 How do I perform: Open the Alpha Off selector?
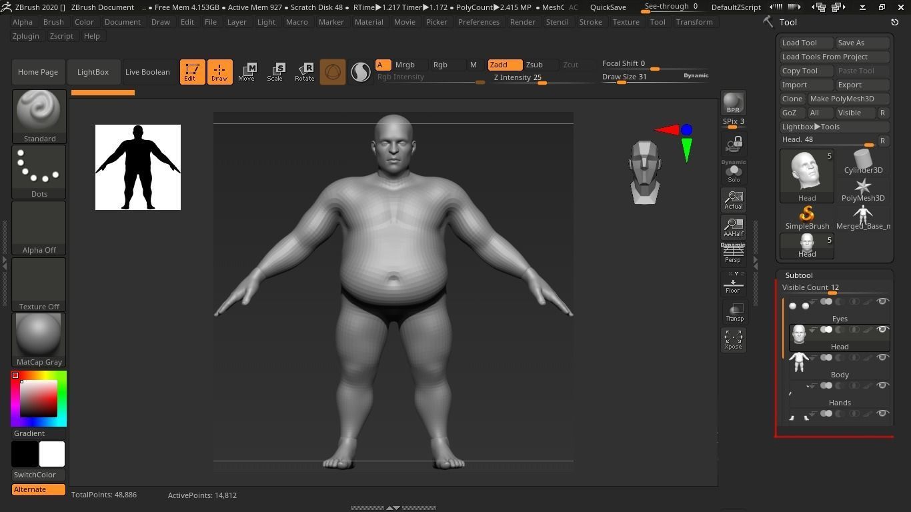pyautogui.click(x=39, y=228)
